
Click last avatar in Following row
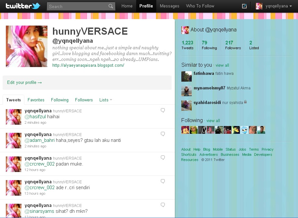tap(261, 130)
